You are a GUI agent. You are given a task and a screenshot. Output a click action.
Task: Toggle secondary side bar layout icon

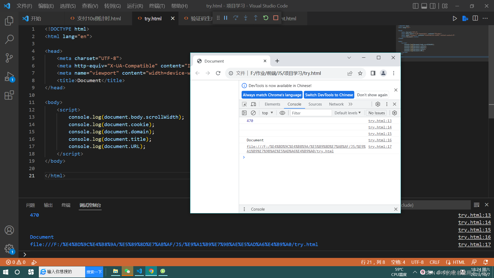coord(433,6)
